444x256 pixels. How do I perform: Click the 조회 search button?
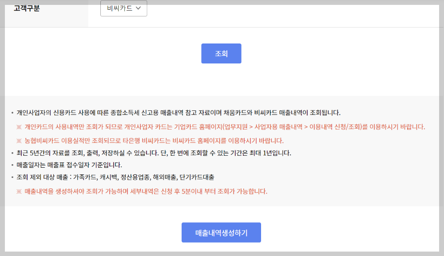tap(221, 54)
